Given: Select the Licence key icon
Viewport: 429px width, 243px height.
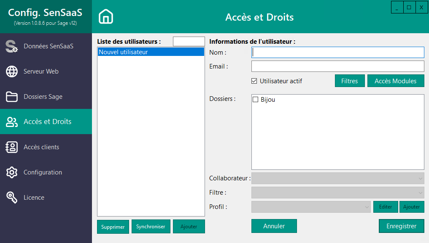Looking at the screenshot, I should click(12, 197).
